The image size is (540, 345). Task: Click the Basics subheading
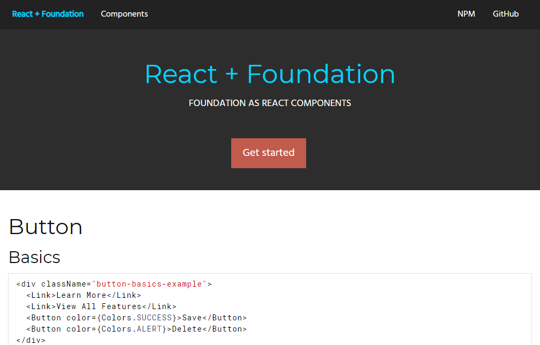pyautogui.click(x=34, y=257)
